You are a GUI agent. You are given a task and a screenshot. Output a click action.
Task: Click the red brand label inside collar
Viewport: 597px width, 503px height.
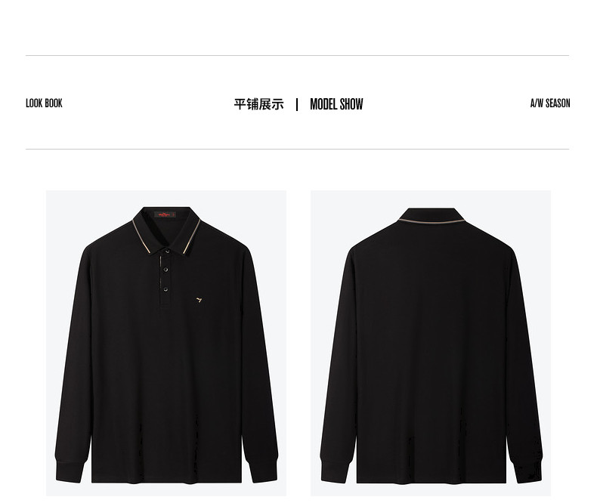click(165, 215)
